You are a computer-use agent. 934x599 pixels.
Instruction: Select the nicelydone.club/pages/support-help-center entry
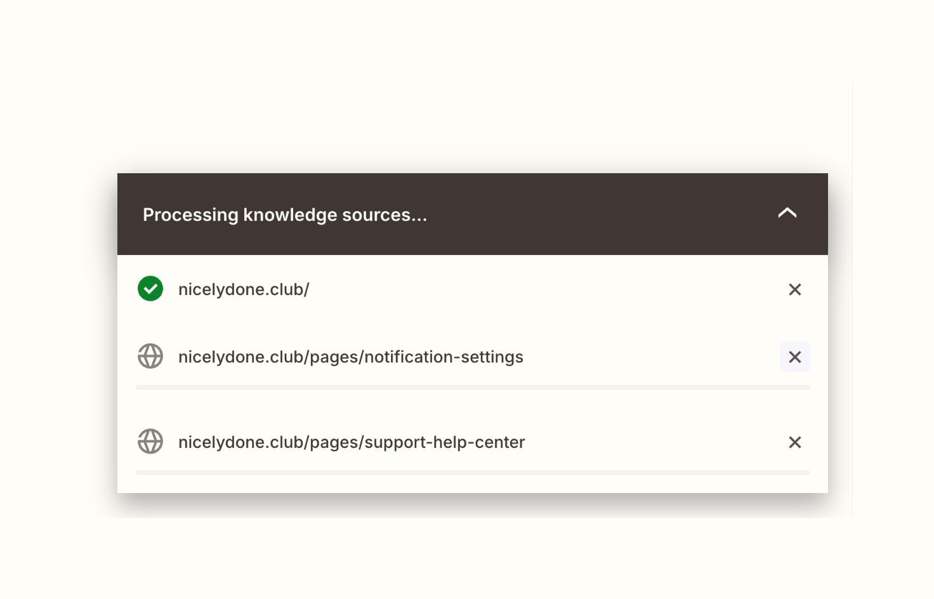[x=351, y=442]
